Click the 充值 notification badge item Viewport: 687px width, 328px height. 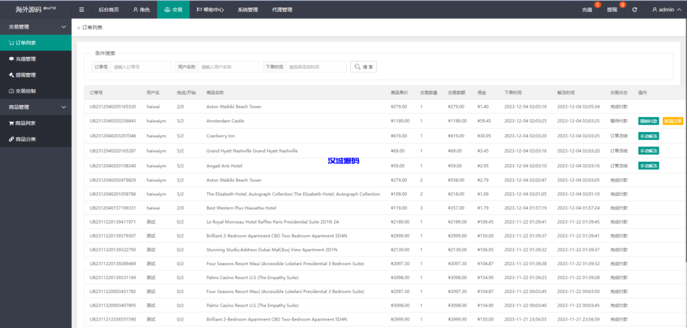[x=588, y=10]
